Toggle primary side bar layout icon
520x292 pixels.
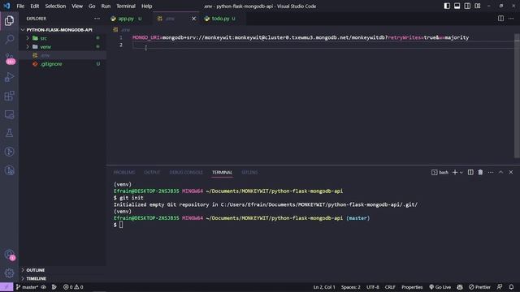tap(447, 6)
